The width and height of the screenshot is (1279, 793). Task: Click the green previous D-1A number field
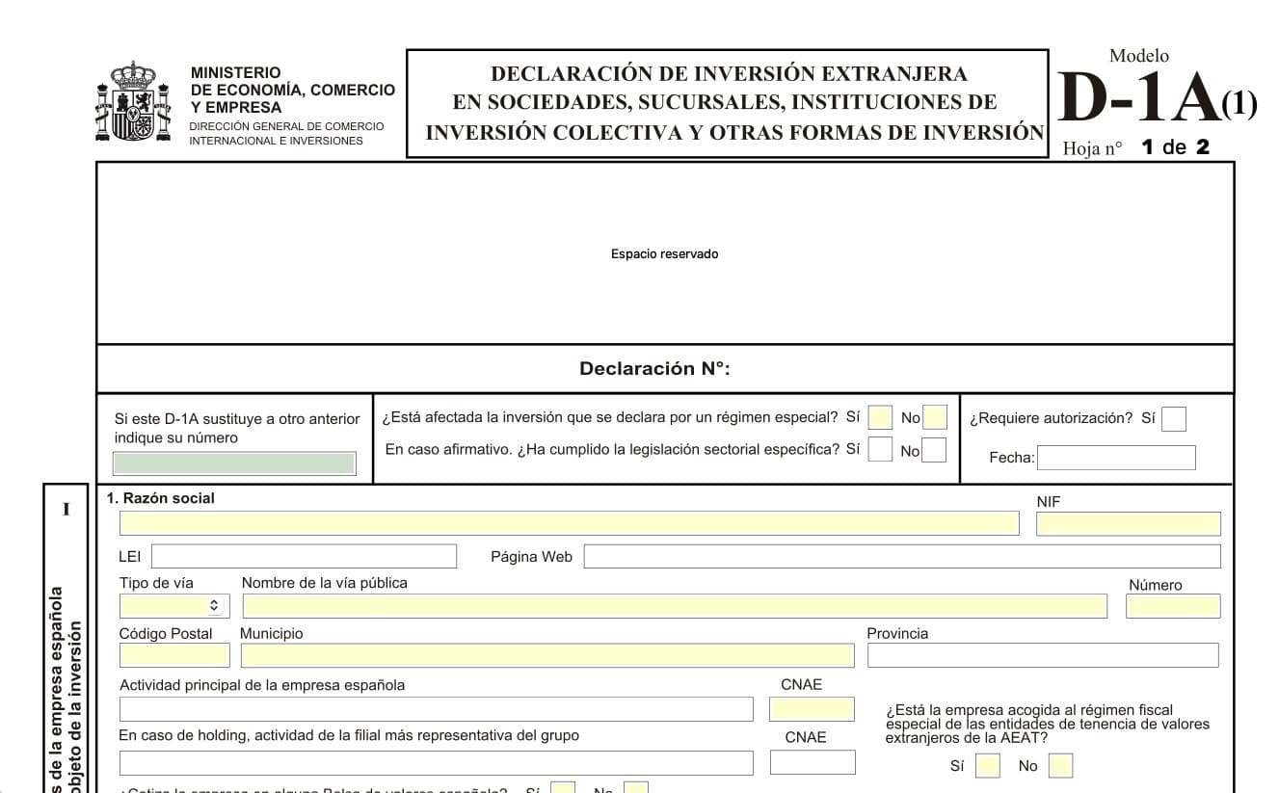point(234,463)
